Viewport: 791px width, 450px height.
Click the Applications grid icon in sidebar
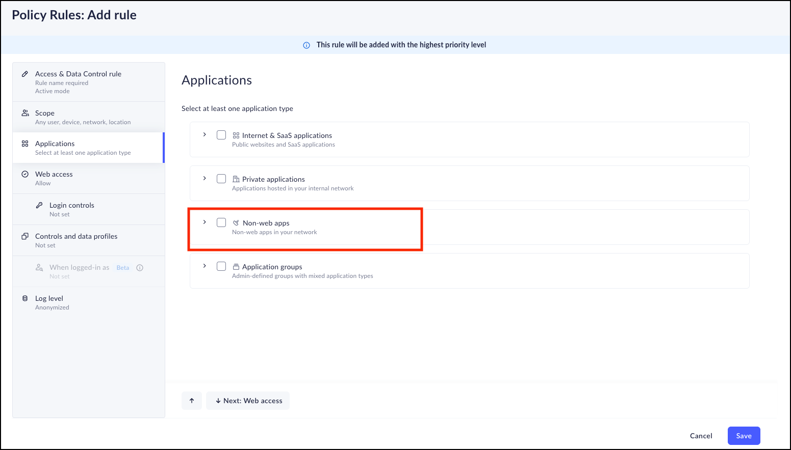(25, 144)
